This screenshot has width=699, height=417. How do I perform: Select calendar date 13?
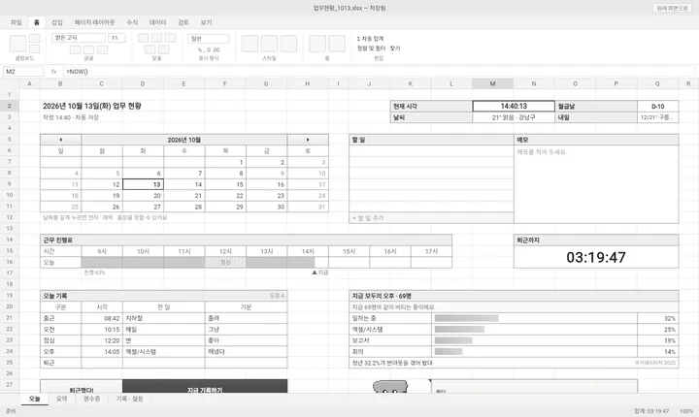[x=143, y=184]
